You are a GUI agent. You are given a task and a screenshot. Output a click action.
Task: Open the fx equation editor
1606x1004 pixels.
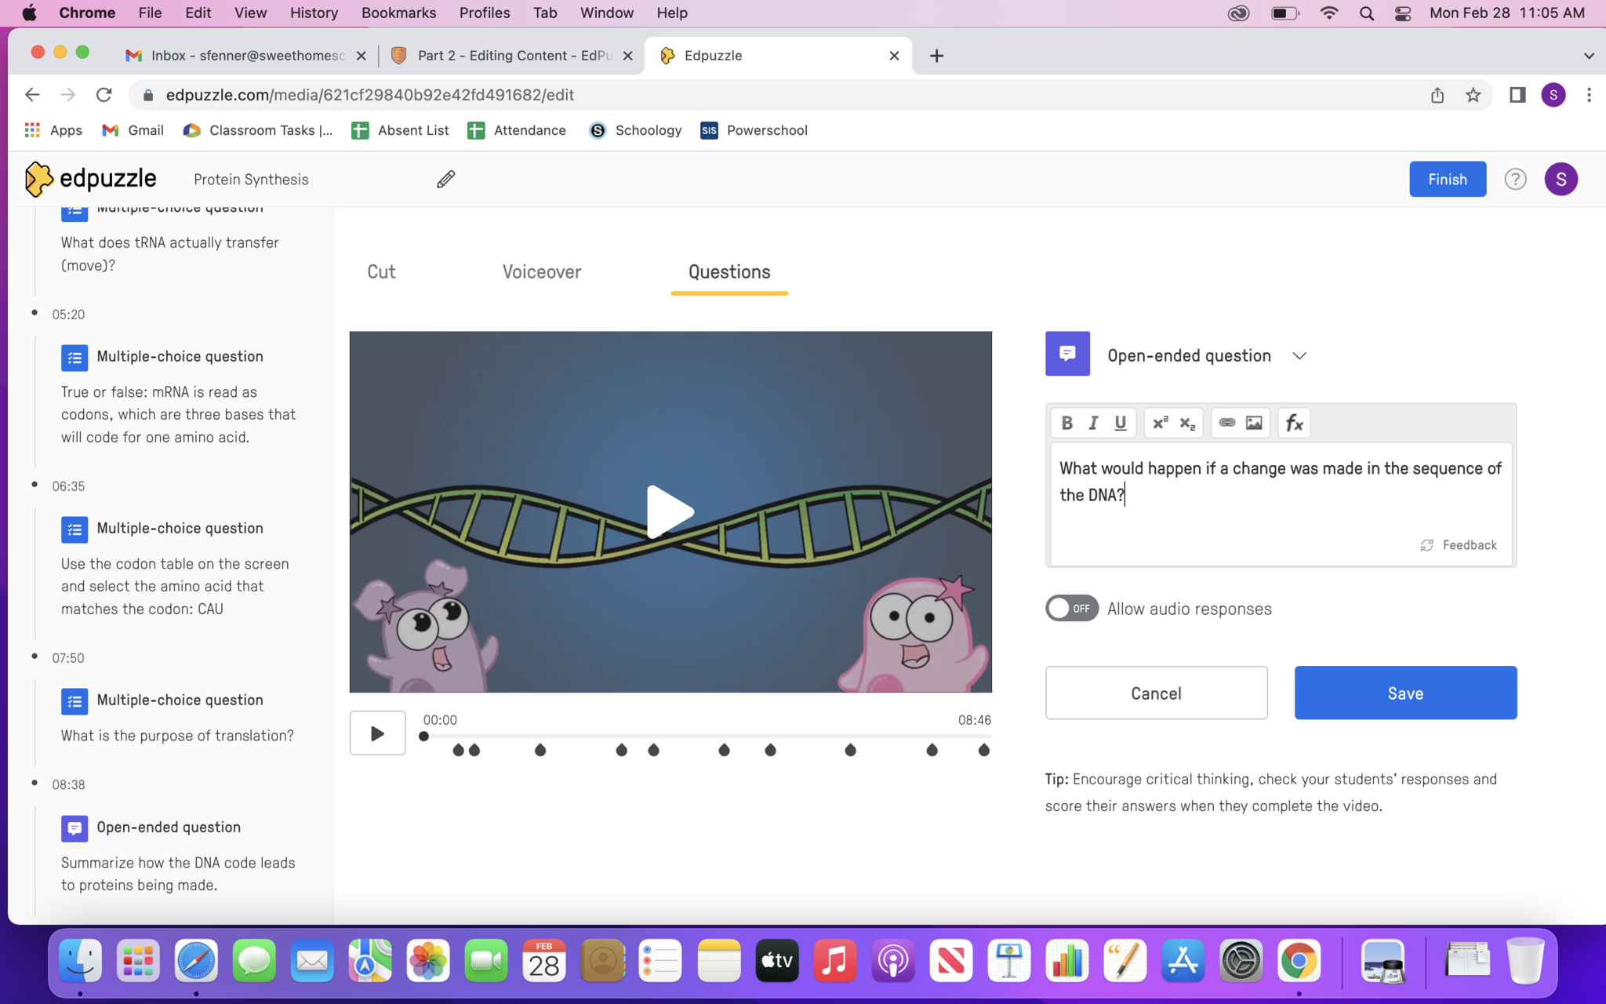point(1294,423)
